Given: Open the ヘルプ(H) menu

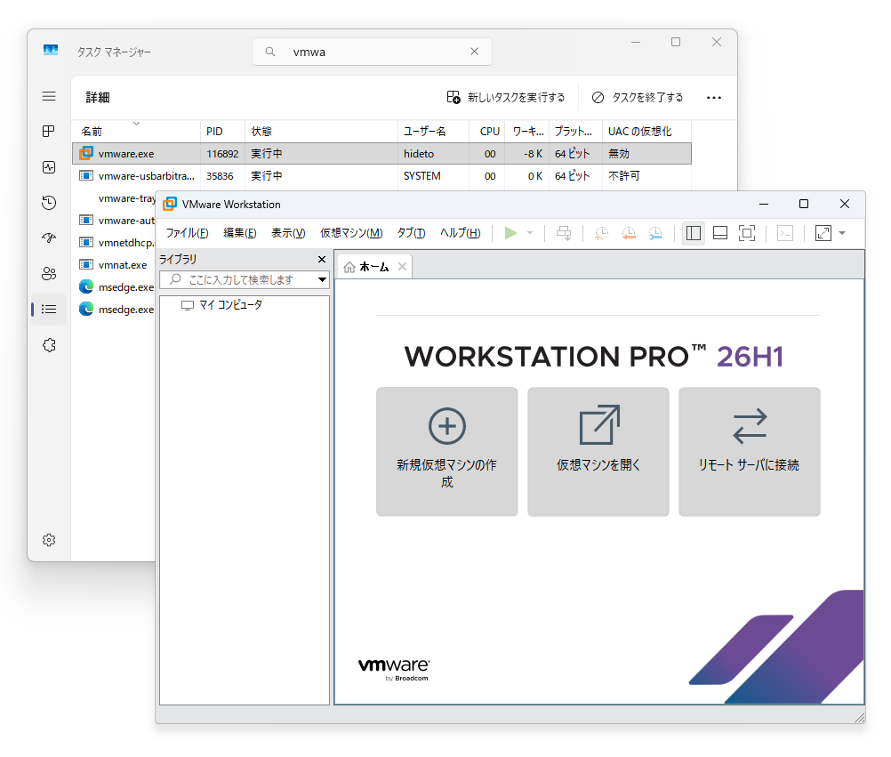Looking at the screenshot, I should 461,233.
